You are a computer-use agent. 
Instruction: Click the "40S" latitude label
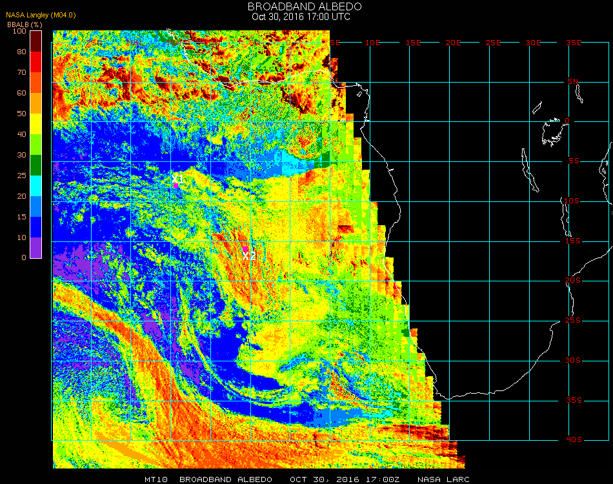pos(574,440)
